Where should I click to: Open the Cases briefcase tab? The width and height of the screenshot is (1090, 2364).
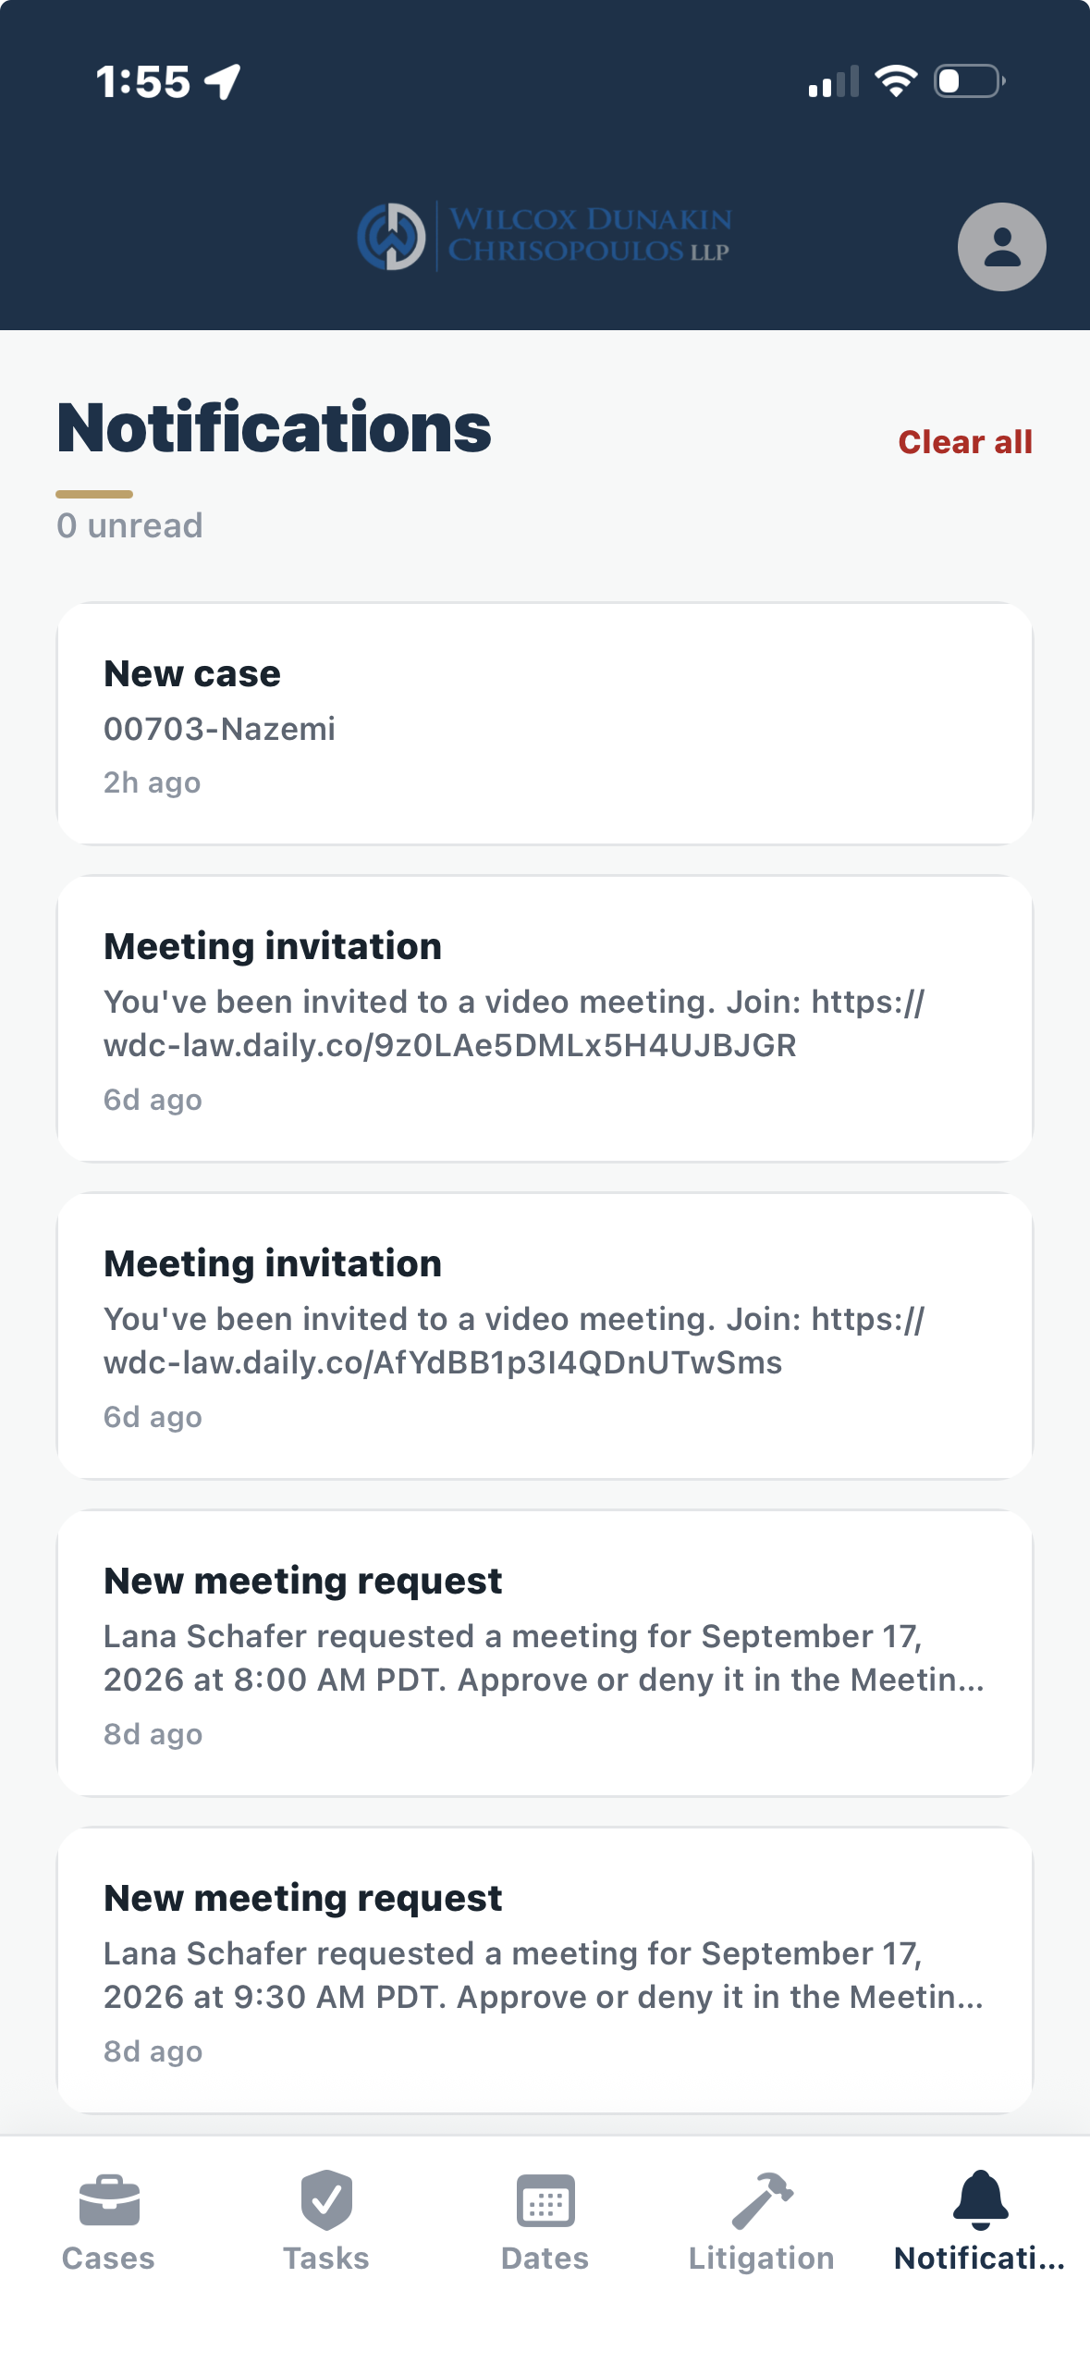[108, 2222]
